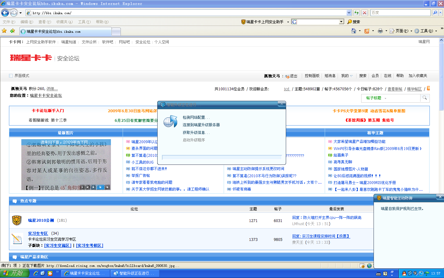Image resolution: width=444 pixels, height=278 pixels.
Task: Click the green umbrella tray icon
Action: pos(427,273)
